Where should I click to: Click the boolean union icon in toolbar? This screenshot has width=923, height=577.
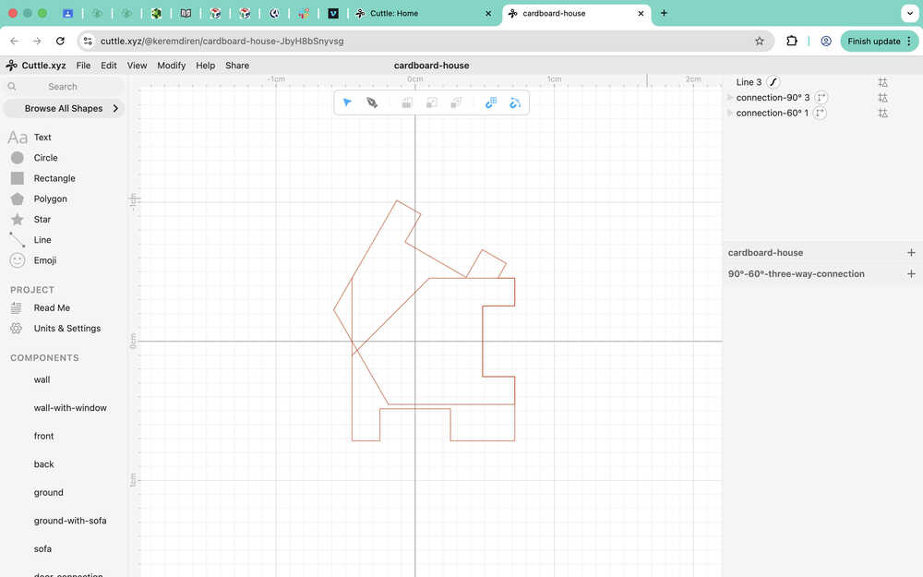[x=407, y=103]
